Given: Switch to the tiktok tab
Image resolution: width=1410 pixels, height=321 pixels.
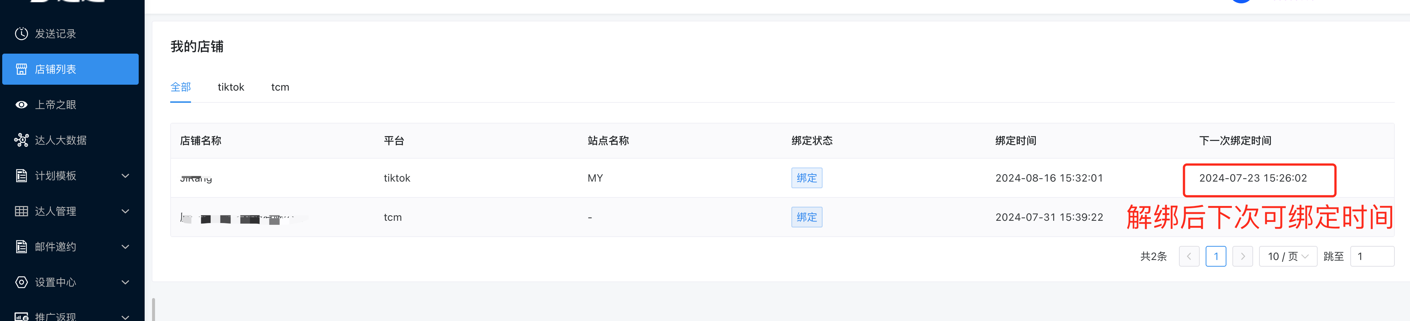Looking at the screenshot, I should (x=231, y=87).
